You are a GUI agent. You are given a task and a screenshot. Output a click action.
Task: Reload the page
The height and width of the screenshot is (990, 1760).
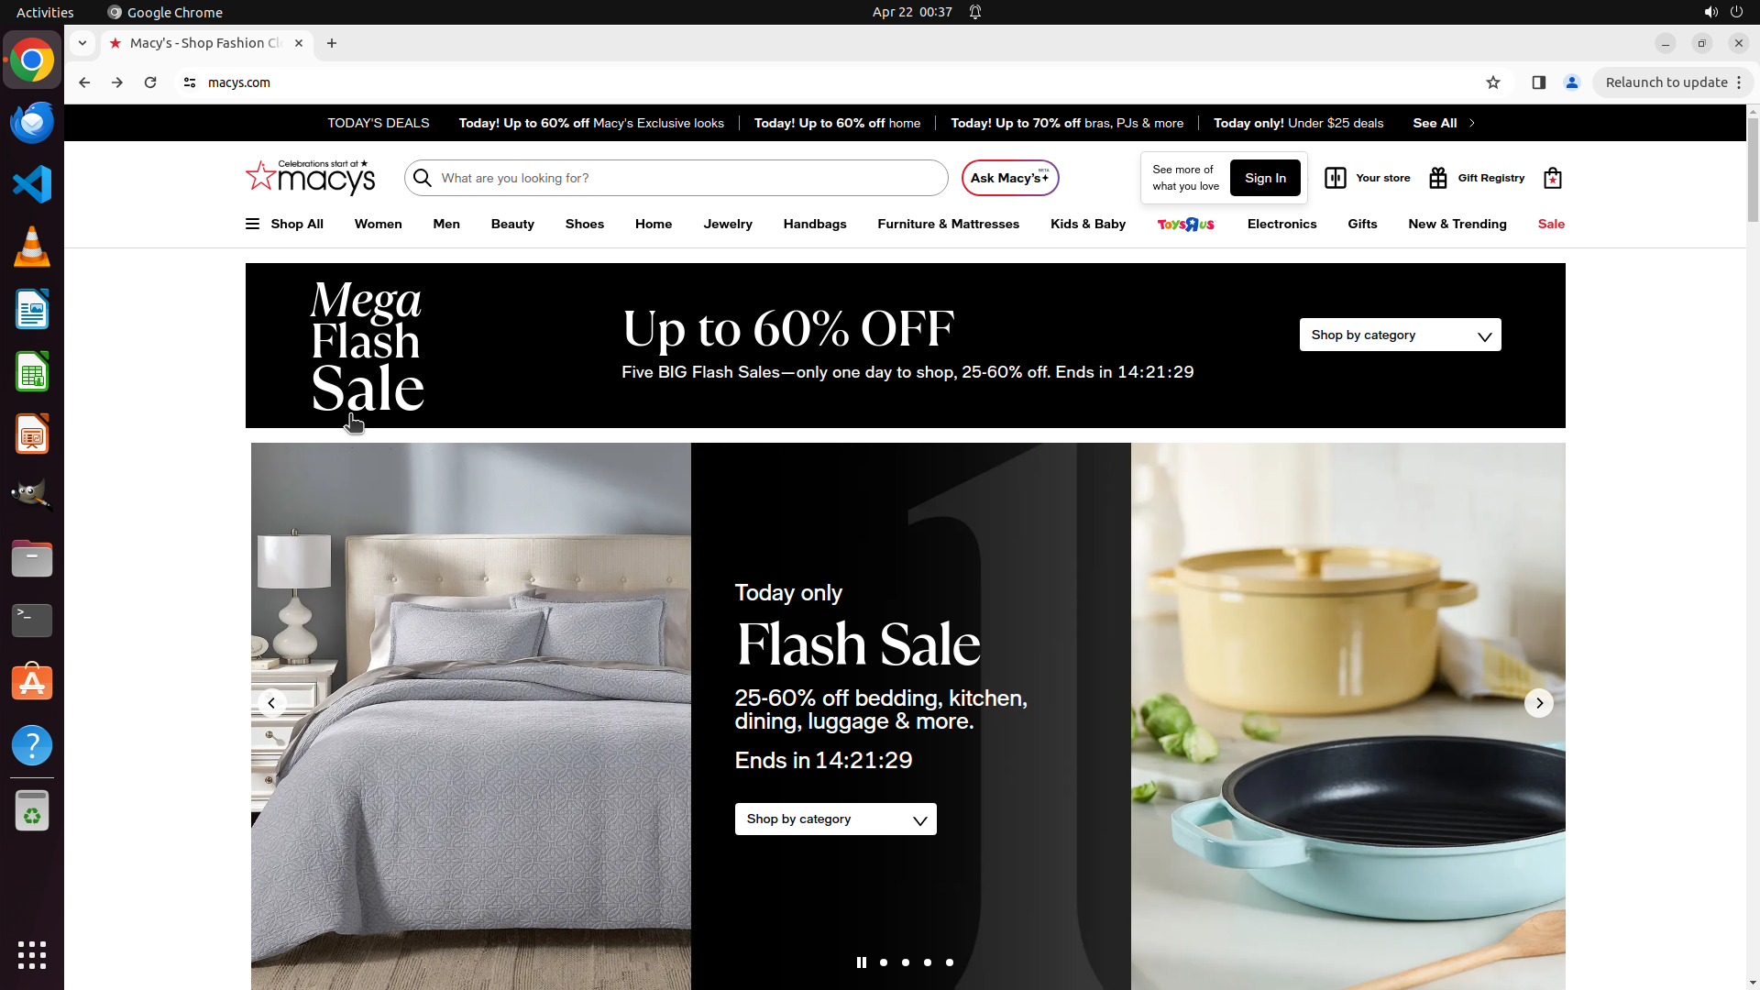[x=150, y=82]
